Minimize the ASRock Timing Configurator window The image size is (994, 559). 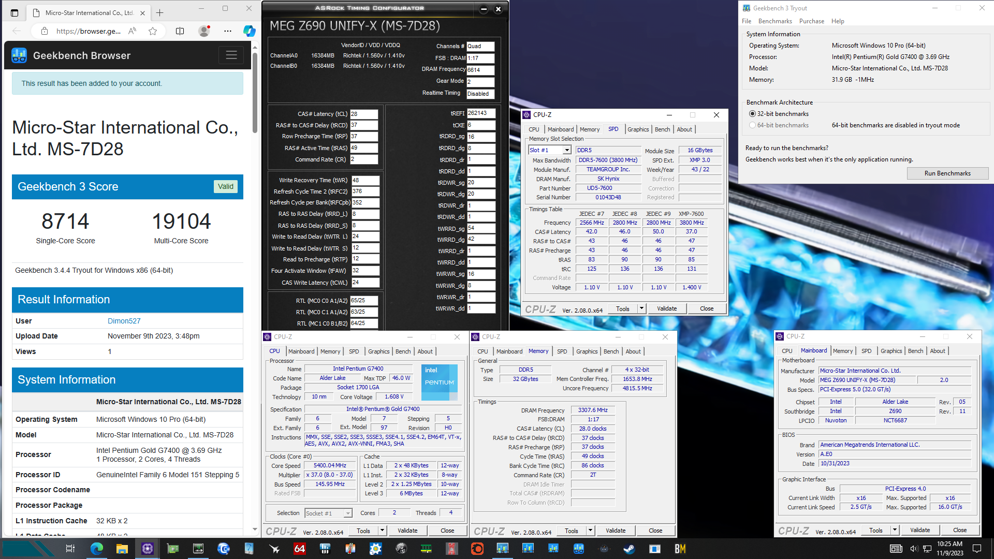click(x=484, y=9)
